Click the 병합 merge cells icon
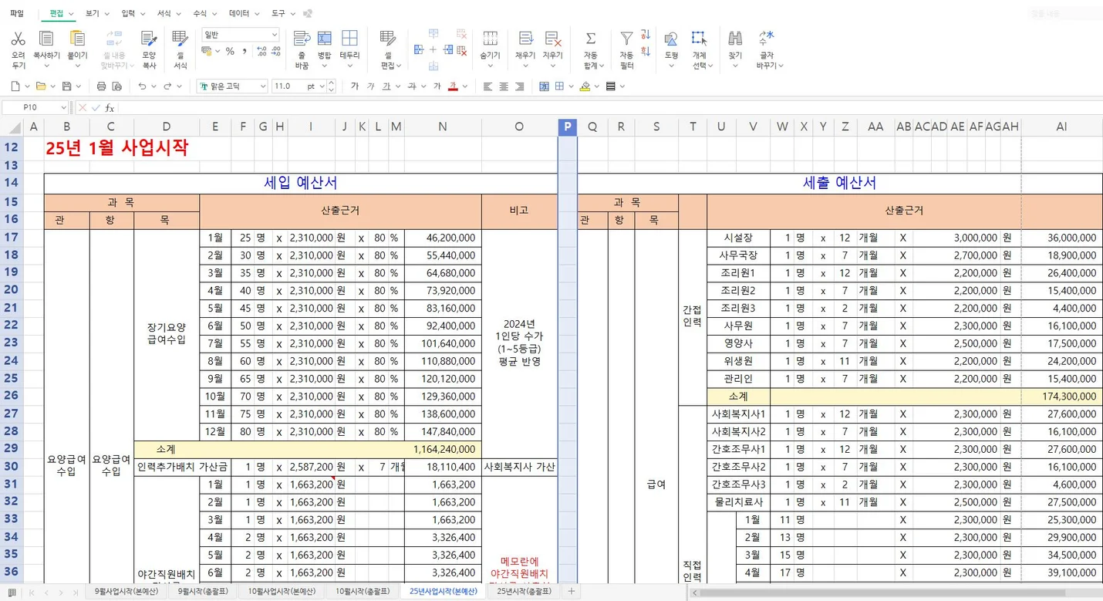1103x601 pixels. [x=325, y=39]
